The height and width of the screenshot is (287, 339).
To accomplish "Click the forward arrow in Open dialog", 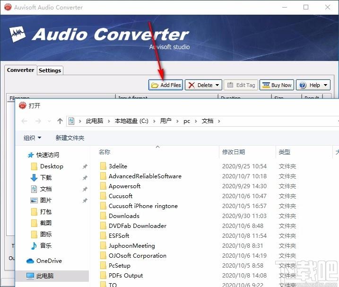I will click(x=38, y=121).
